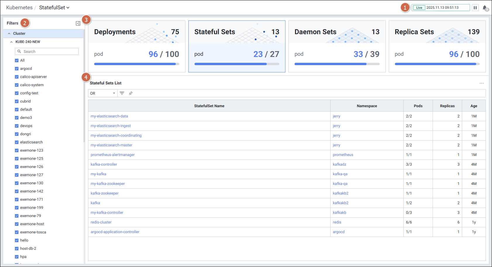Click the pin icon in filter bar
The image size is (492, 267).
pos(131,93)
